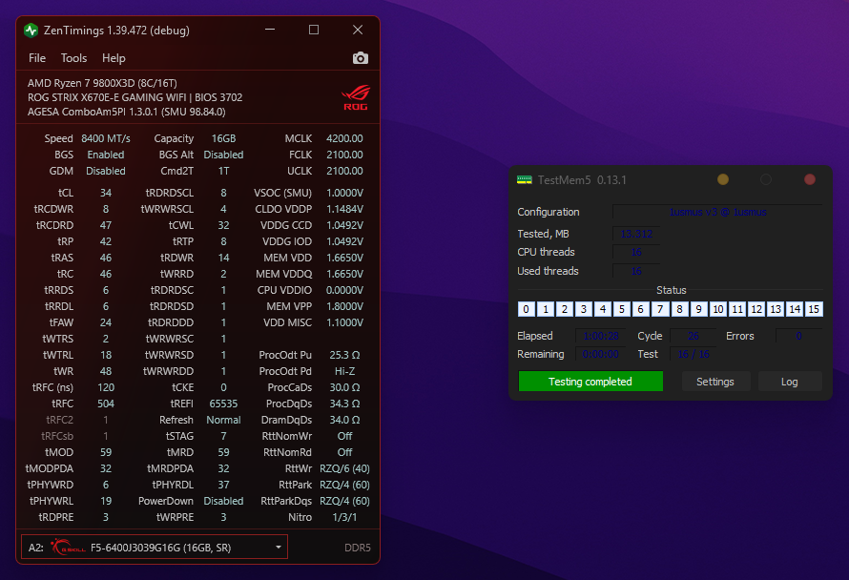Select thread status box 3
Viewport: 849px width, 580px height.
[584, 309]
